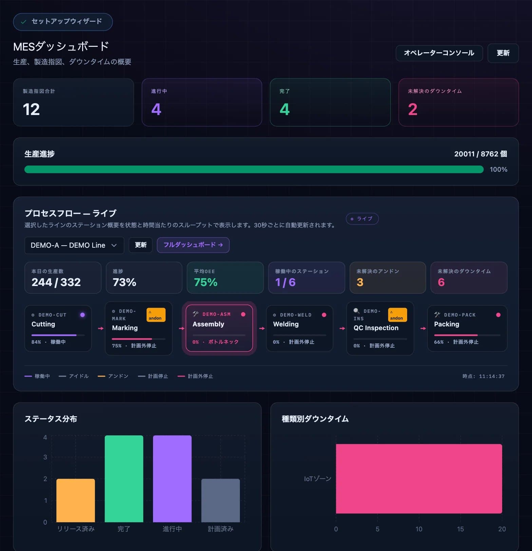Click the checkmark icon in setup wizard pill
This screenshot has width=532, height=551.
pyautogui.click(x=23, y=22)
